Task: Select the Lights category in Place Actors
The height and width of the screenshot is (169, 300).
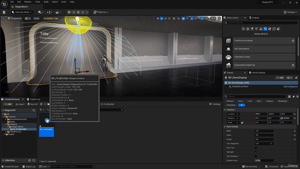Action: pyautogui.click(x=252, y=29)
